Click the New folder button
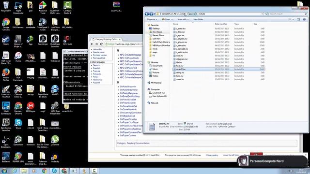This screenshot has height=174, width=310. tap(198, 19)
